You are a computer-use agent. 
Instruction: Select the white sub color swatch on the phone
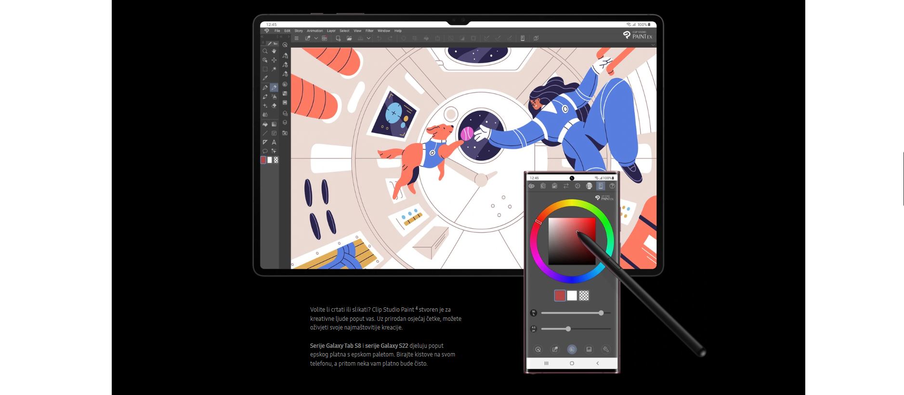coord(572,295)
